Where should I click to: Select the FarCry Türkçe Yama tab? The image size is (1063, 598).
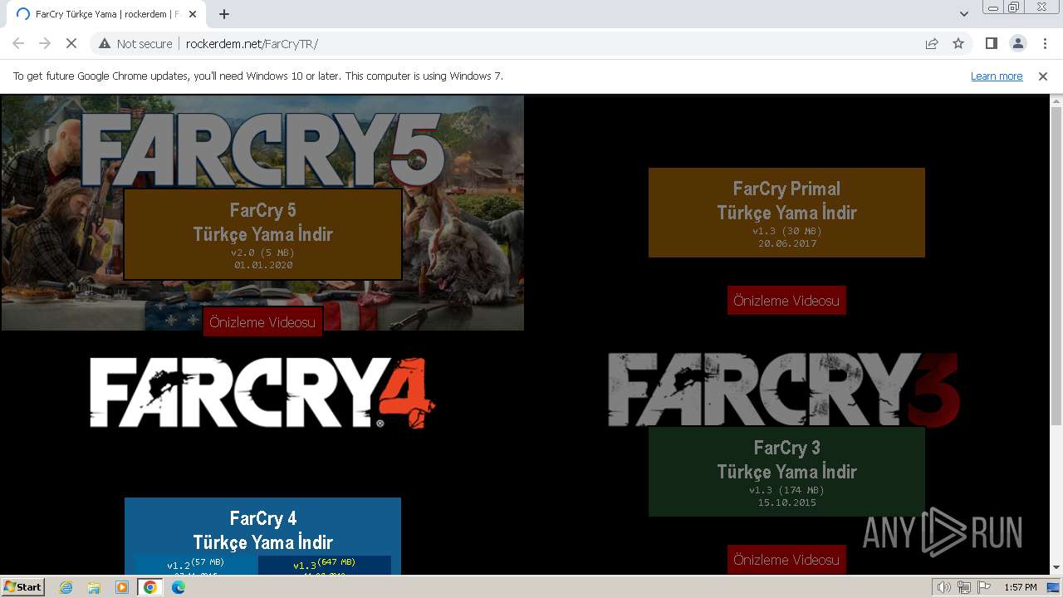tap(106, 14)
